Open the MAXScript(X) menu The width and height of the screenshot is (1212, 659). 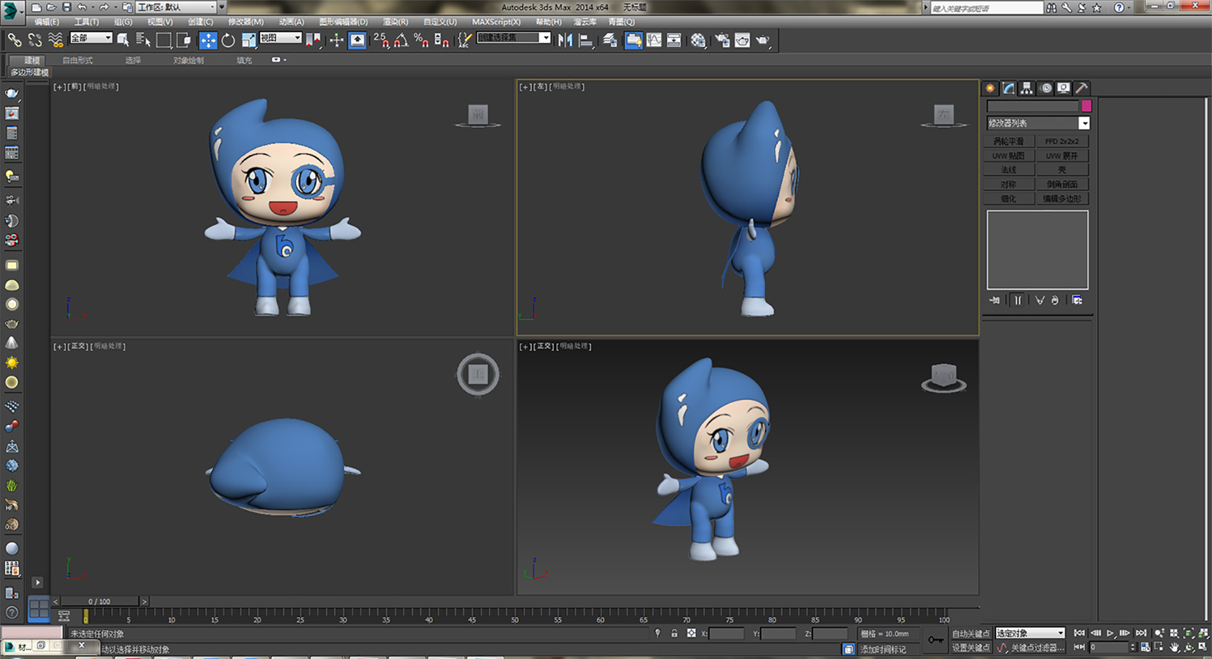[496, 22]
